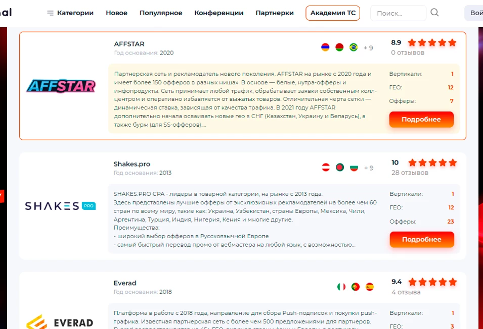Click the EVERAD logo image
The height and width of the screenshot is (329, 483).
(x=60, y=322)
